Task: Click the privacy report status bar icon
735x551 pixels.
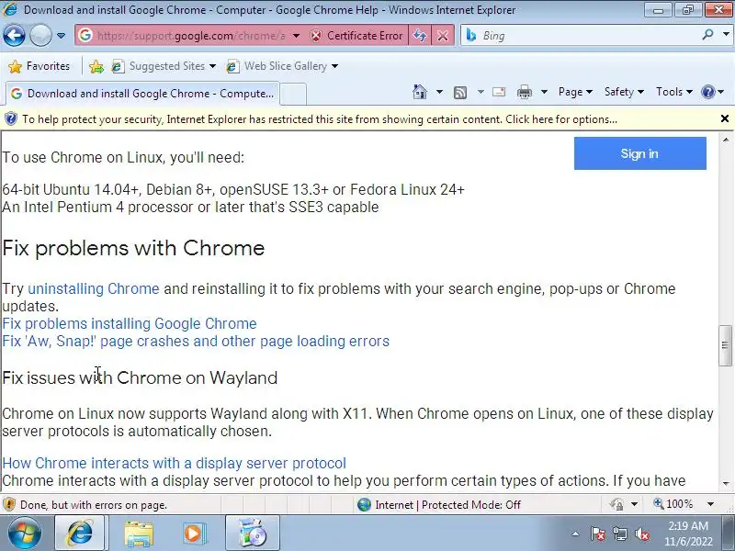Action: (x=616, y=504)
